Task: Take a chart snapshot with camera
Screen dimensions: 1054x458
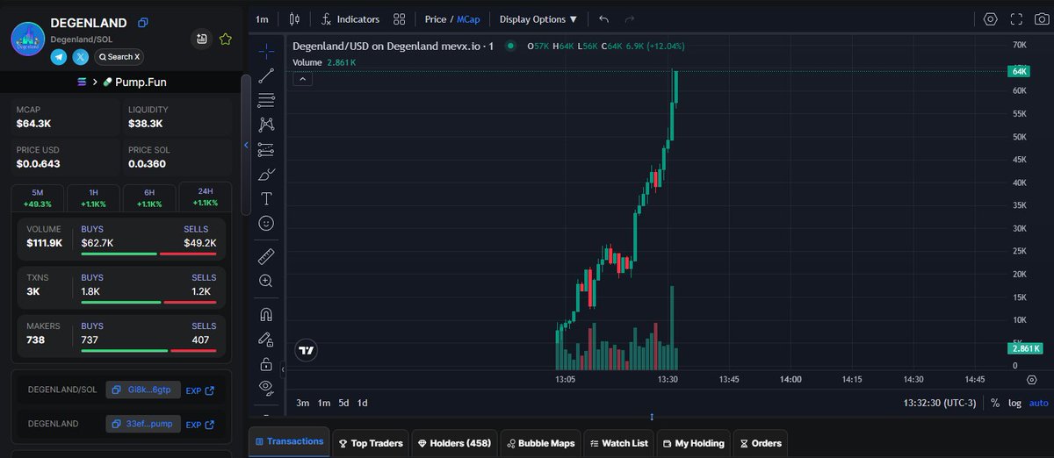Action: (1042, 18)
